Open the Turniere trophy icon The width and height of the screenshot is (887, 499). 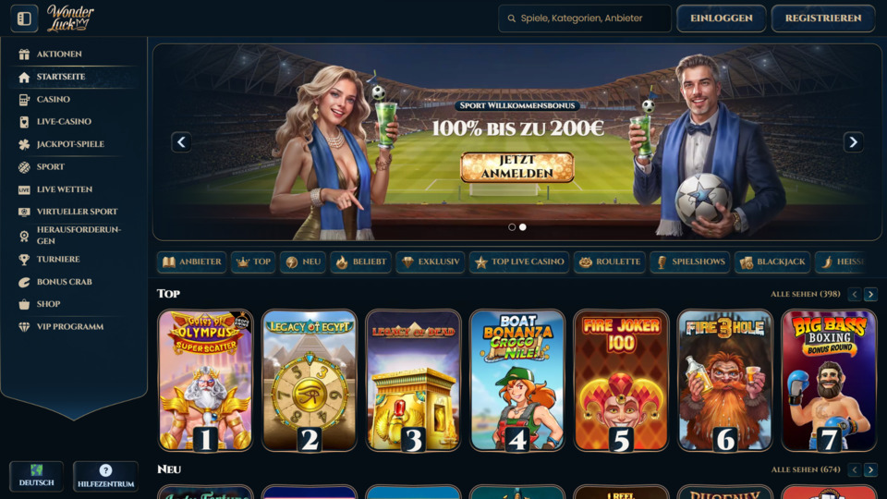click(24, 259)
